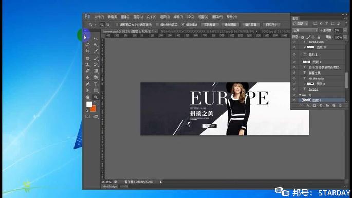
Task: Hide the Europe text layer
Action: (x=294, y=89)
